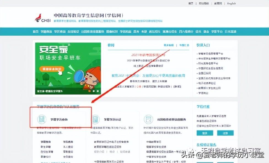Select the first orange carousel dot
The height and width of the screenshot is (163, 269).
point(89,91)
